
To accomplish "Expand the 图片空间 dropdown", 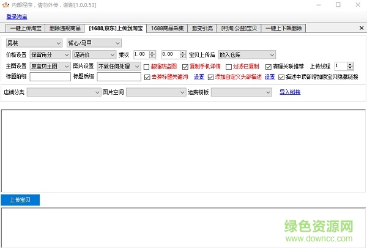I will click(x=156, y=92).
